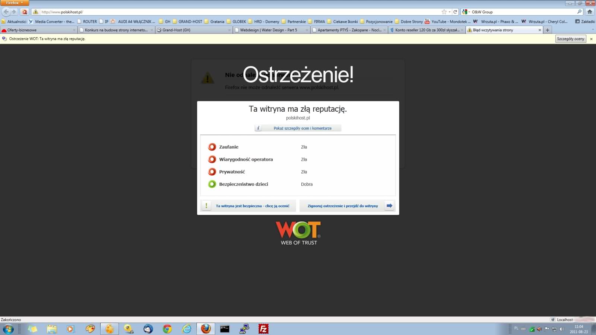
Task: Open the Firefox application menu button
Action: click(15, 3)
